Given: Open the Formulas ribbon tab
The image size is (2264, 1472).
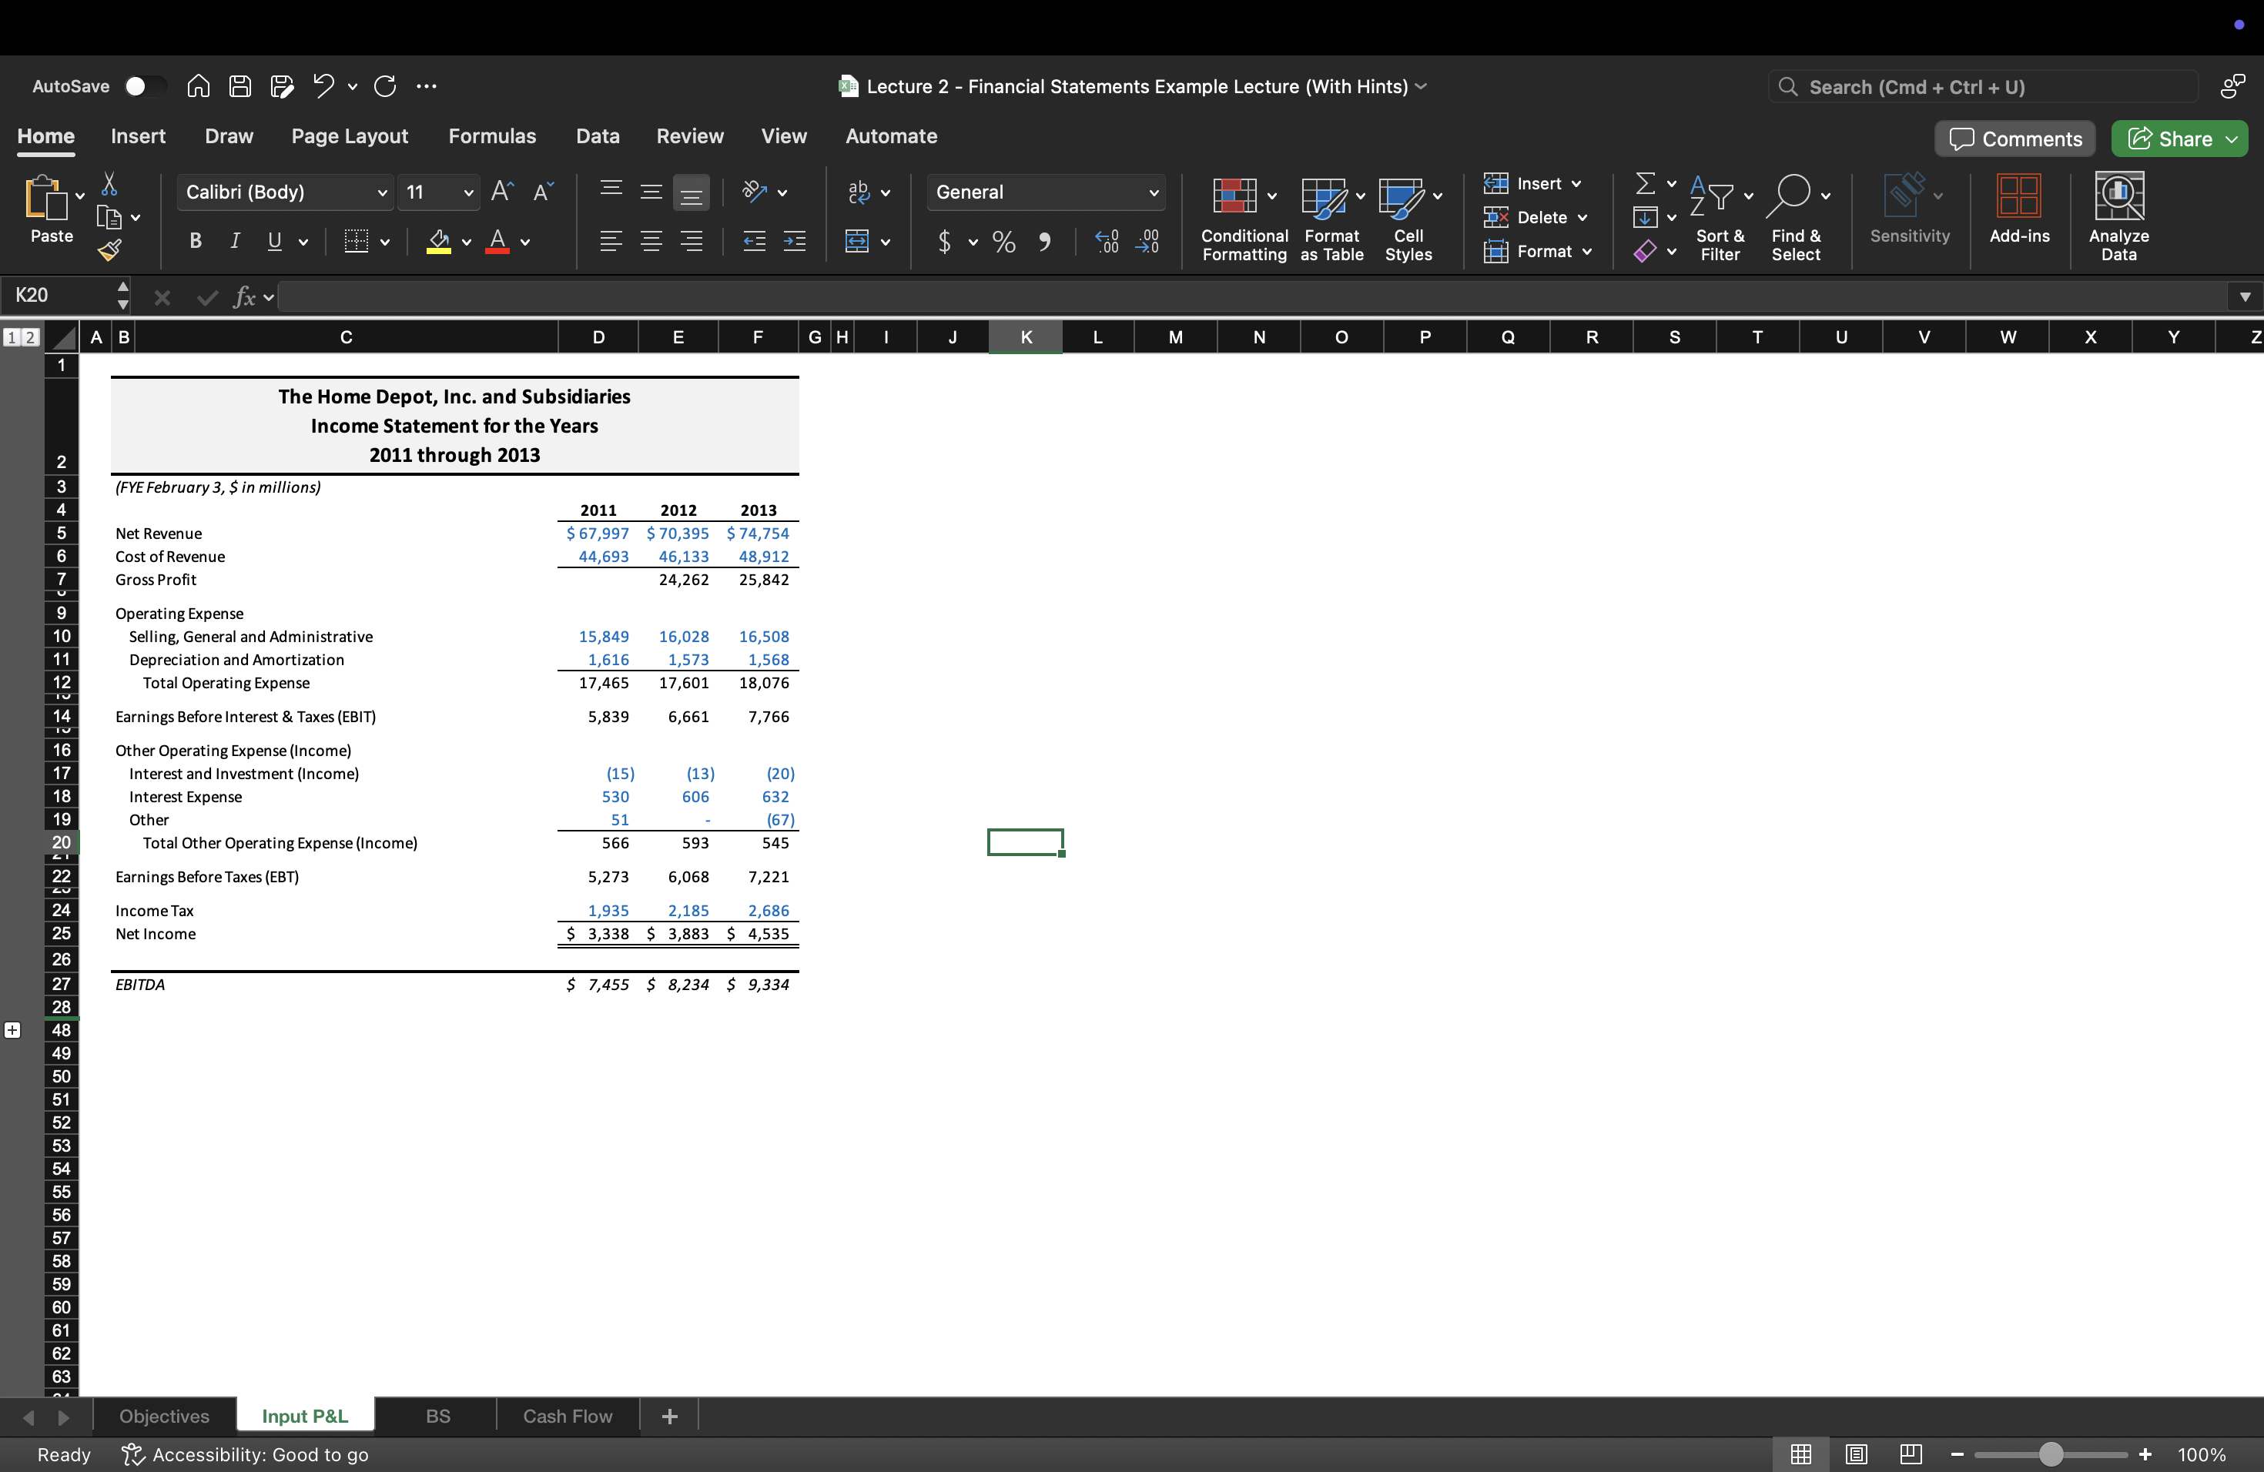Looking at the screenshot, I should (492, 136).
